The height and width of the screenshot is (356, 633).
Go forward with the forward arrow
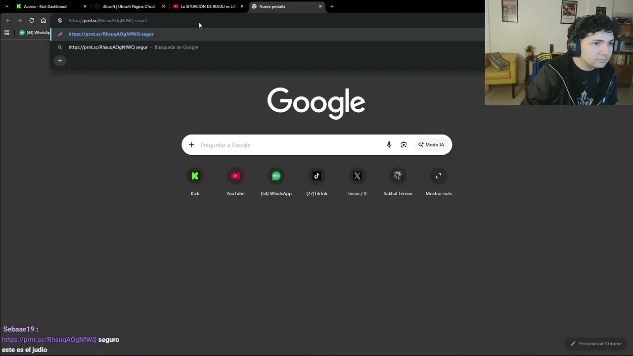tap(19, 20)
